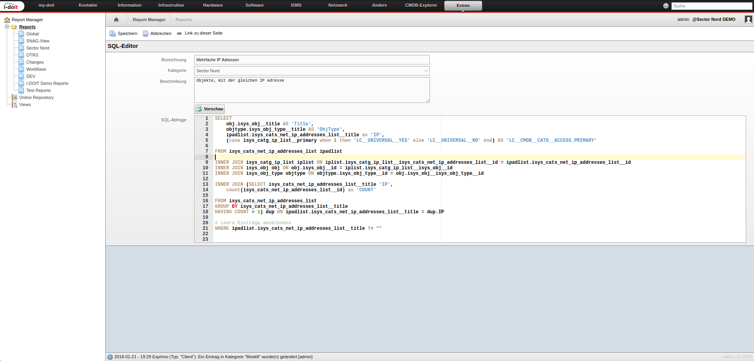
Task: Open Online Repository in tree
Action: point(36,97)
